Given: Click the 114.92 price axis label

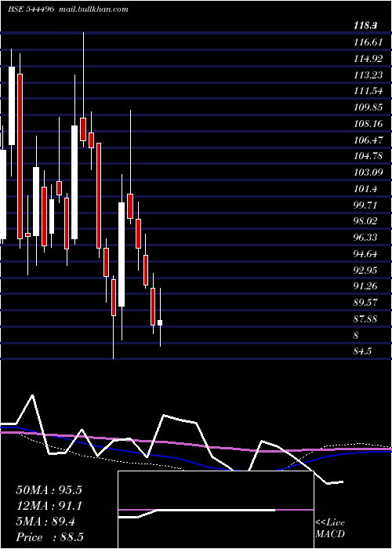Looking at the screenshot, I should tap(368, 59).
